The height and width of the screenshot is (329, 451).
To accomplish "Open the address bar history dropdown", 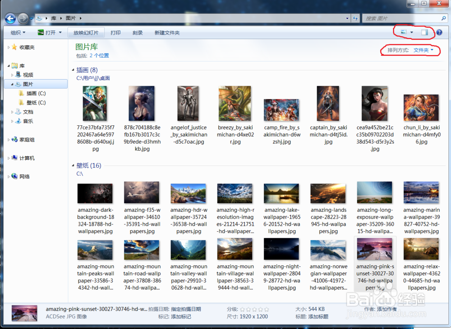I will 347,18.
